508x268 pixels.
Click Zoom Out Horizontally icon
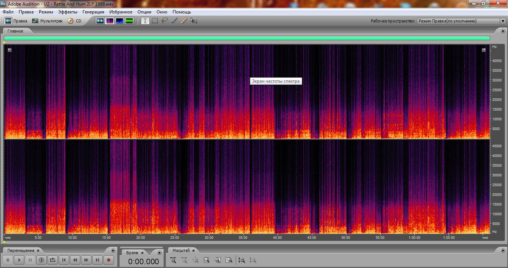tap(184, 260)
